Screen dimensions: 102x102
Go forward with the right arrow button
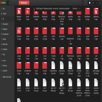click(x=10, y=3)
